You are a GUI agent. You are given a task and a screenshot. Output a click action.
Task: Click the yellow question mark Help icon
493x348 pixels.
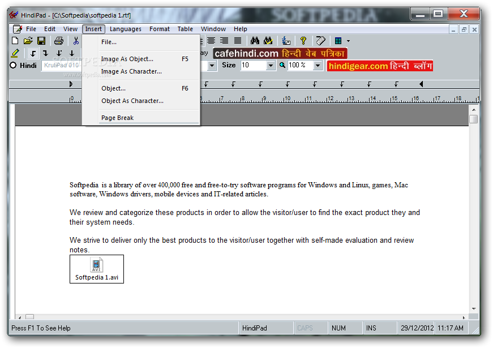point(303,41)
